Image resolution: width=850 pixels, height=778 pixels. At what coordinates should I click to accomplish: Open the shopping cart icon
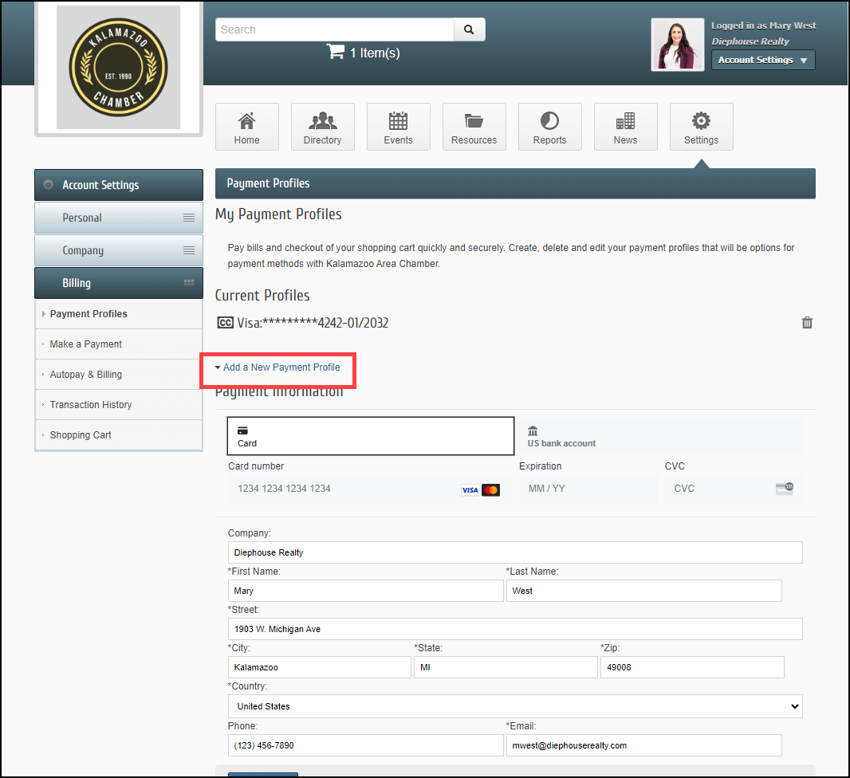[335, 53]
